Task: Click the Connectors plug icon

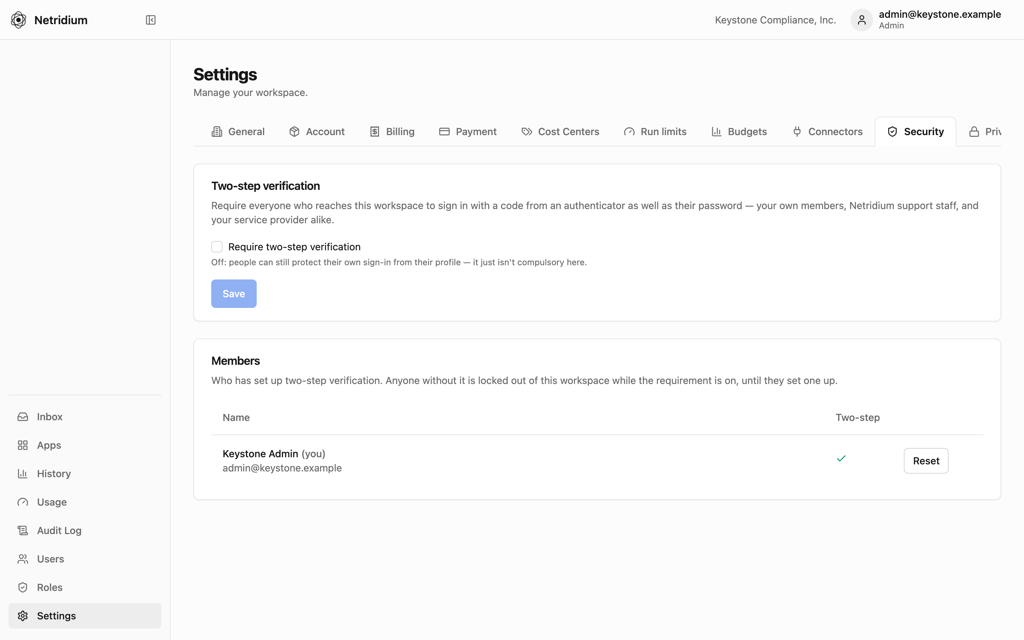Action: 797,132
